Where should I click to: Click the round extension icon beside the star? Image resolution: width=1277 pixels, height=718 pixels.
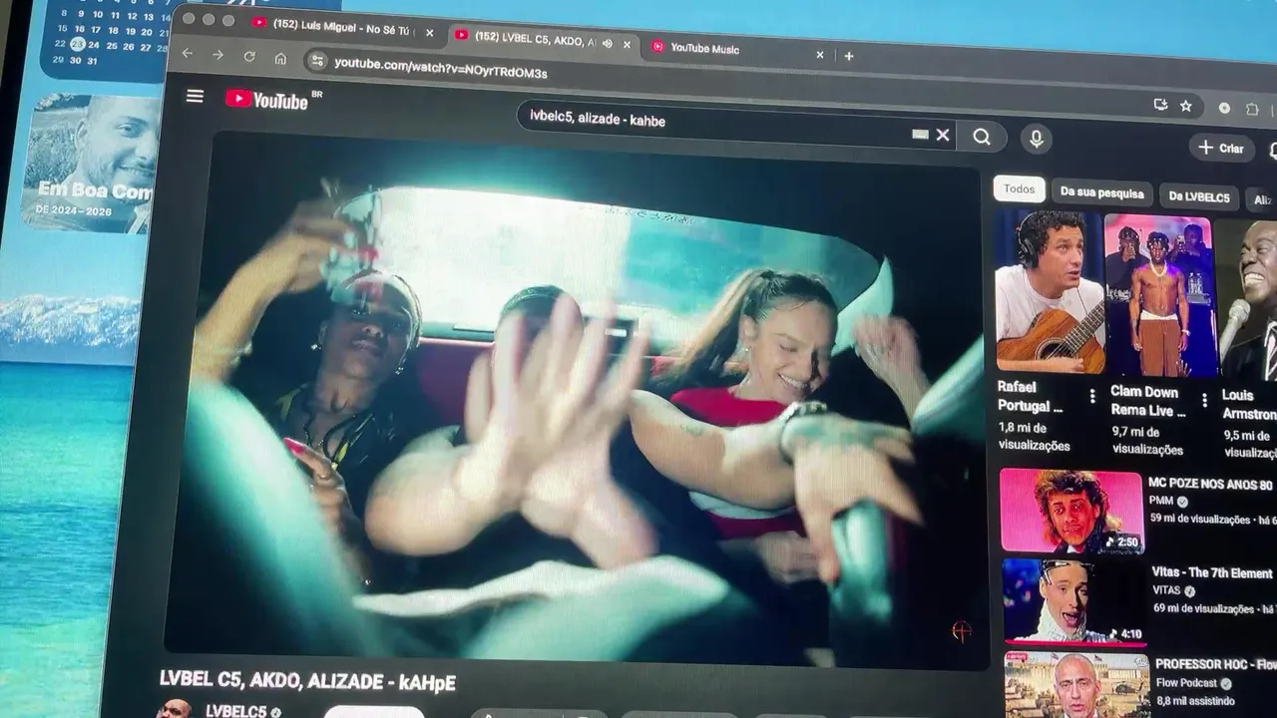(x=1224, y=108)
